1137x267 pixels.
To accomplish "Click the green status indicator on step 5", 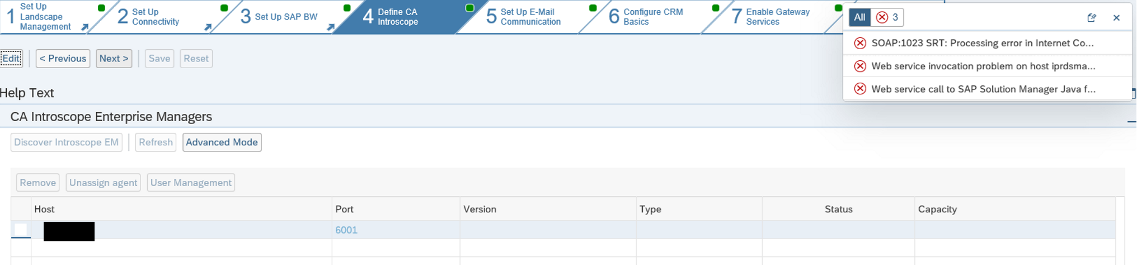I will (593, 8).
